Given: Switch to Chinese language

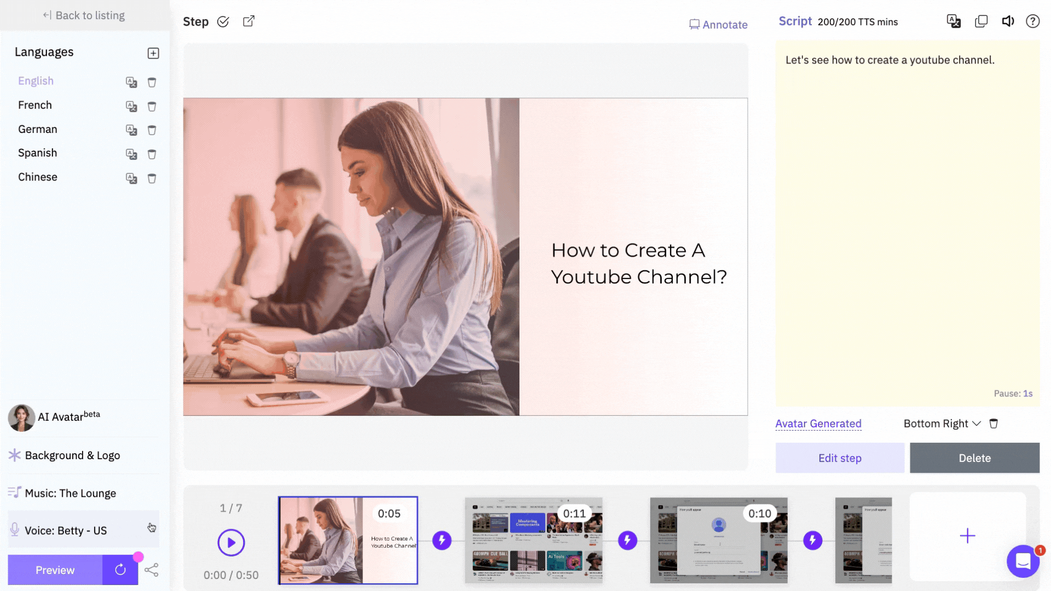Looking at the screenshot, I should (38, 177).
